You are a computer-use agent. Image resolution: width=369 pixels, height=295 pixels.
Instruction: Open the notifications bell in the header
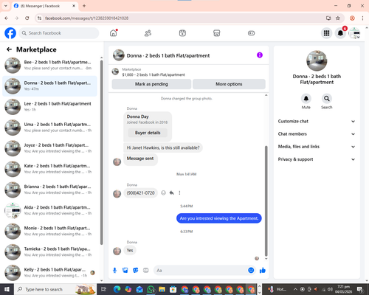click(x=340, y=33)
